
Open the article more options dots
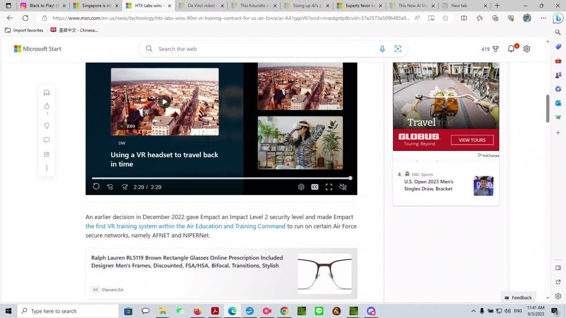46,168
